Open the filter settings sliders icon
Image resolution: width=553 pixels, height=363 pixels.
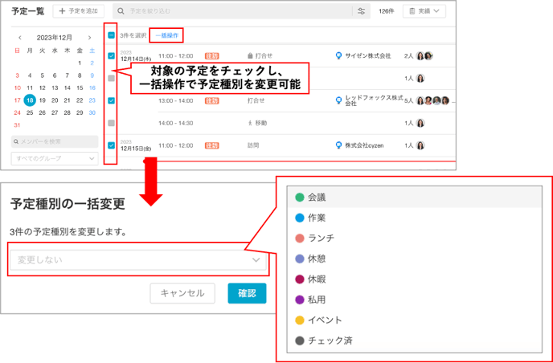(x=361, y=11)
